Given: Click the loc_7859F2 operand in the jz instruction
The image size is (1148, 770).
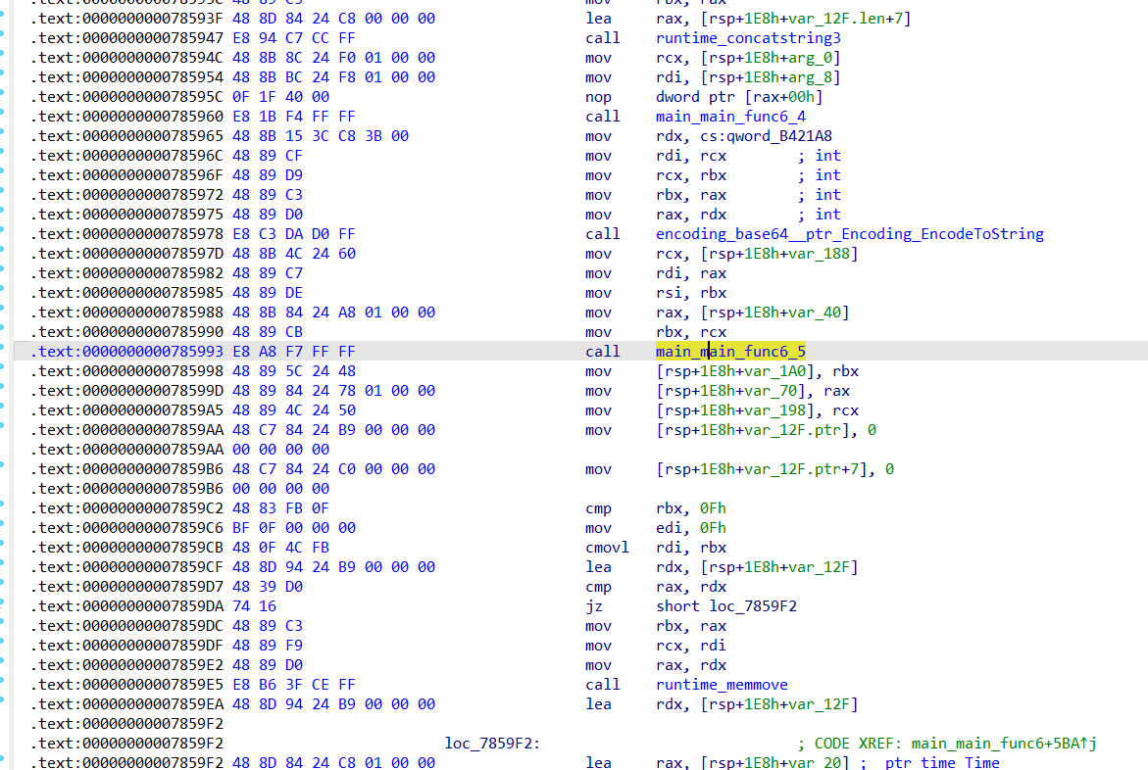Looking at the screenshot, I should 753,606.
